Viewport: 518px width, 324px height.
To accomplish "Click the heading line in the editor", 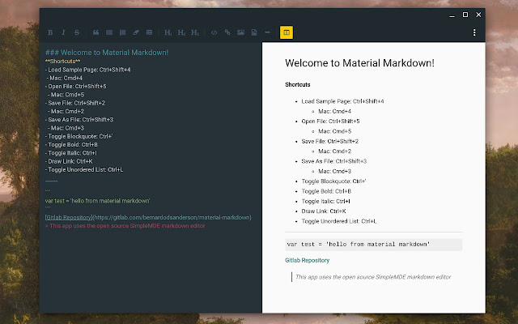I will (x=107, y=53).
